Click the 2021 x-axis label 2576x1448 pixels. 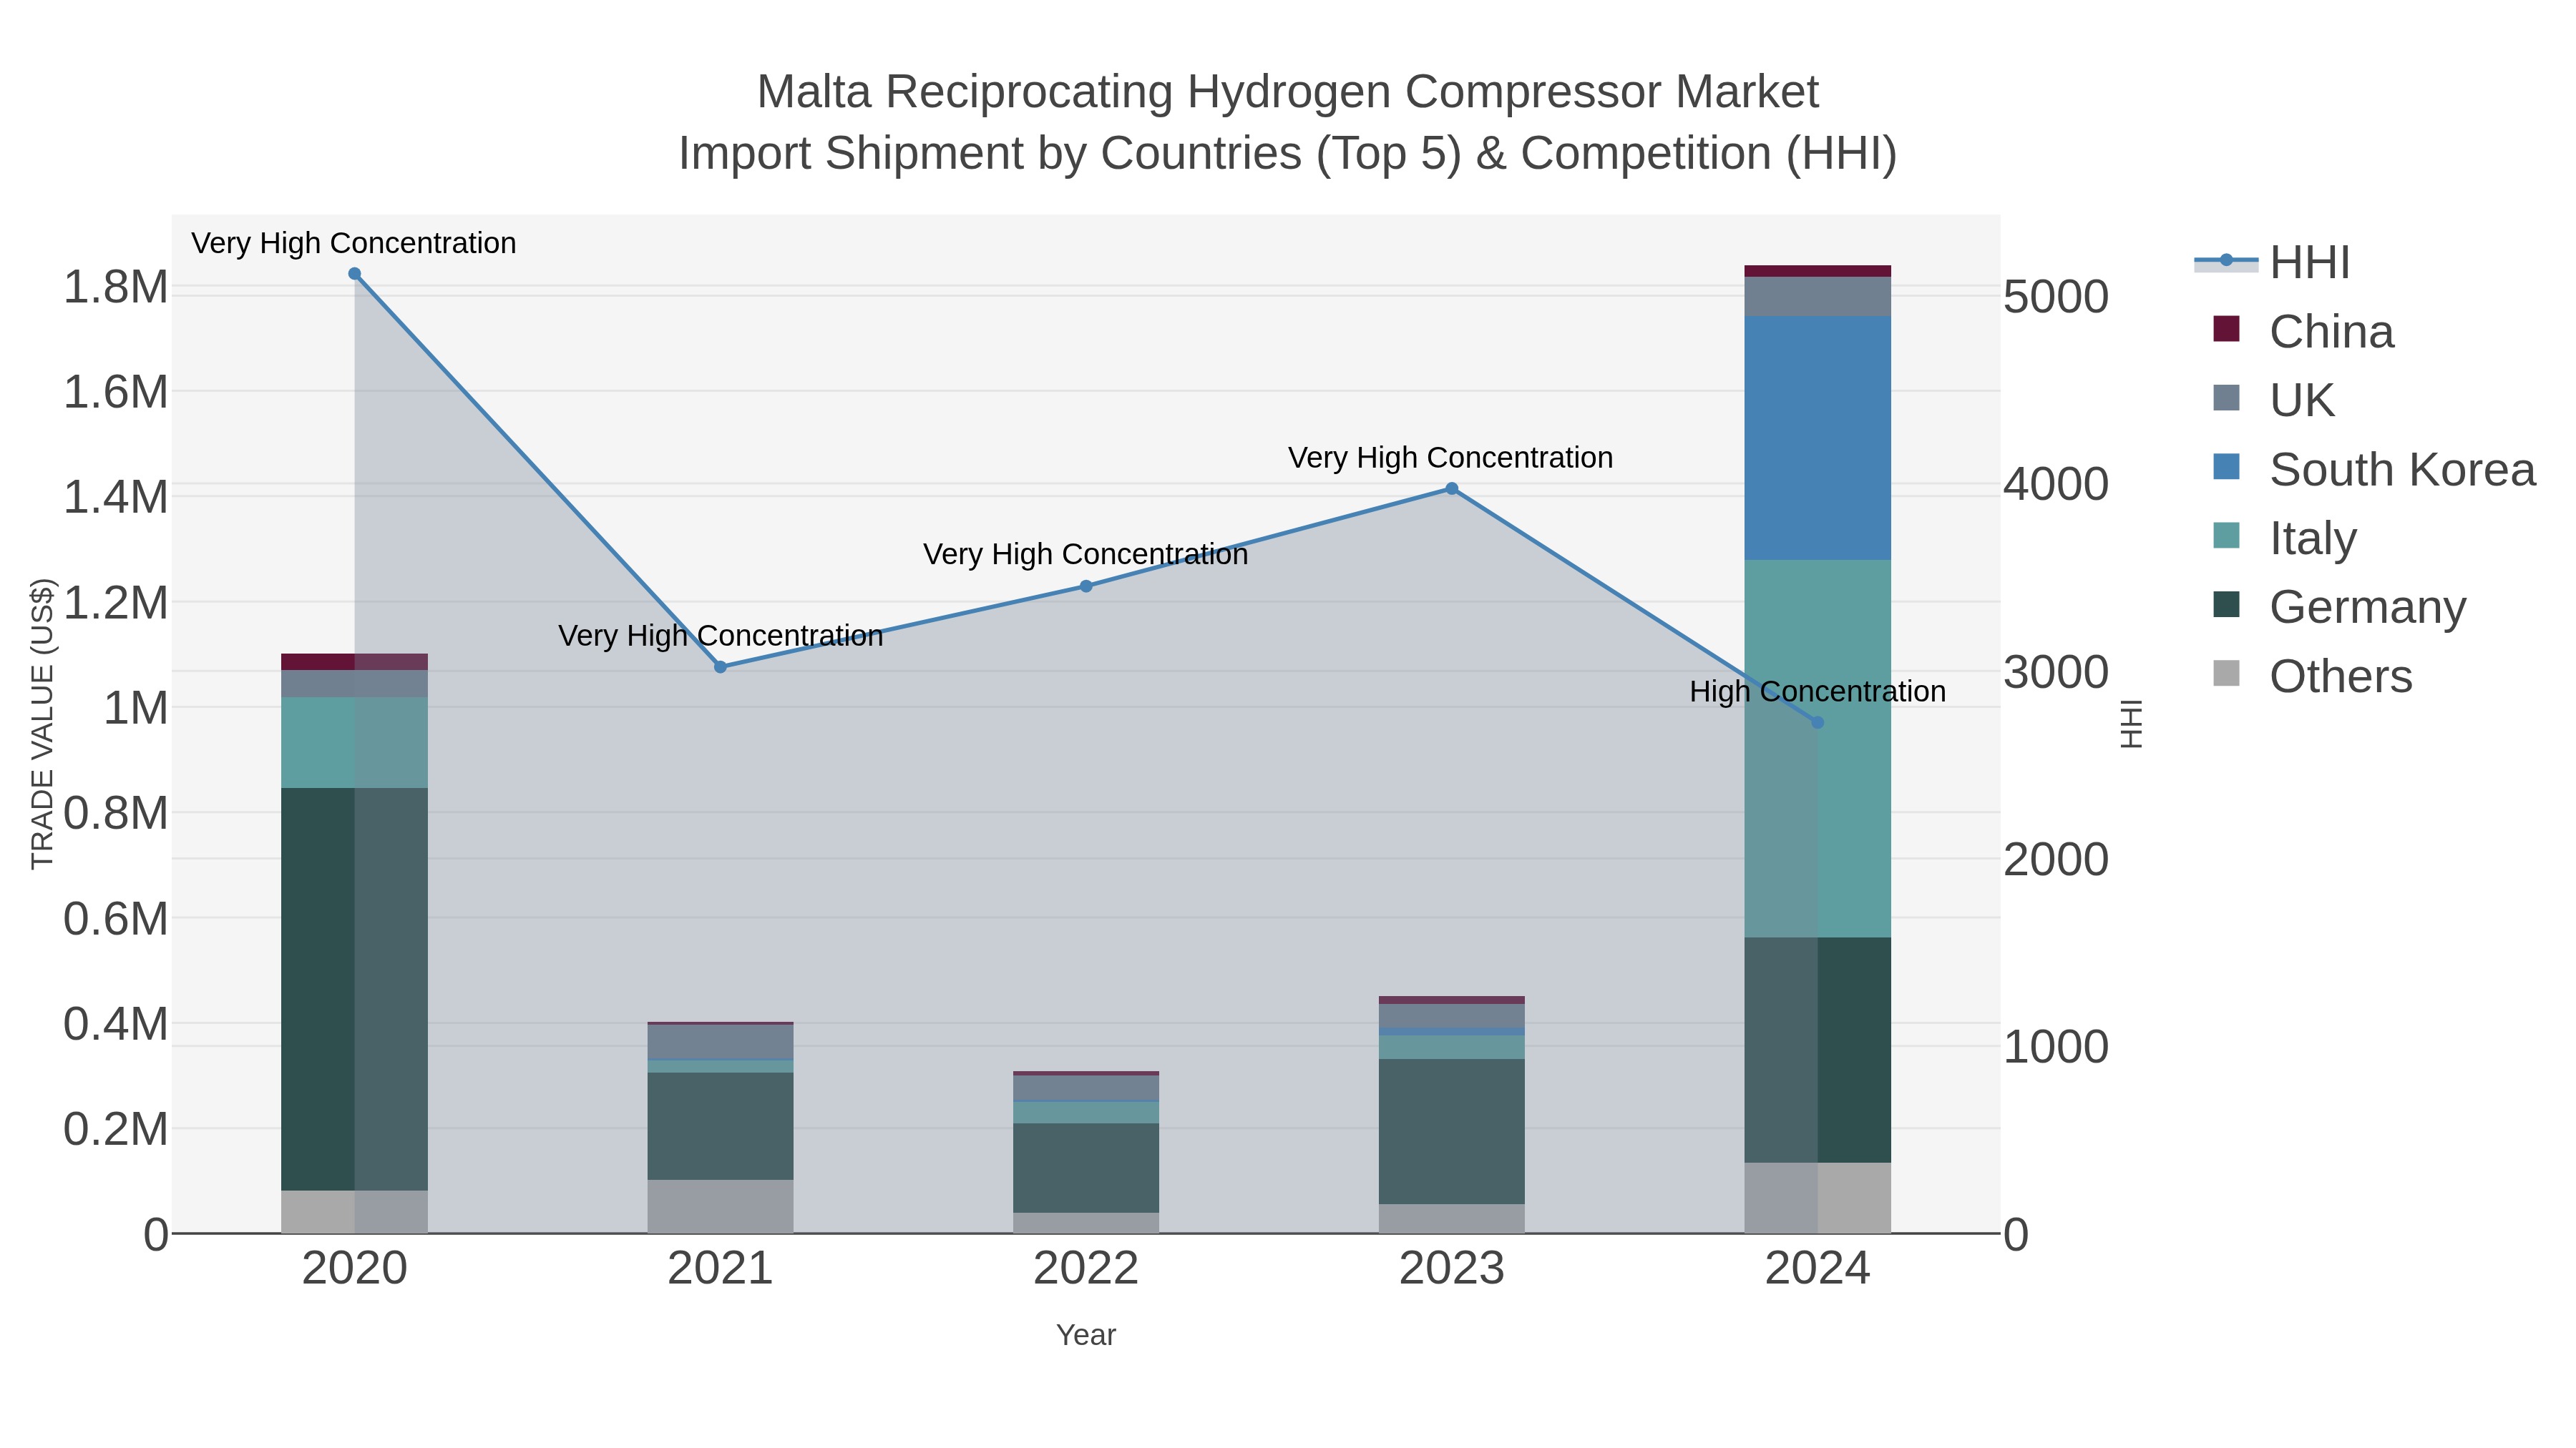click(x=720, y=1269)
